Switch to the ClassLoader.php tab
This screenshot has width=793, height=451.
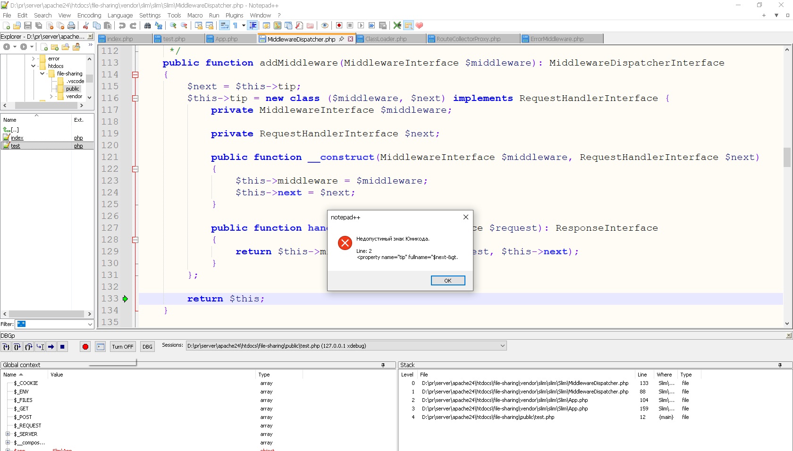point(386,39)
